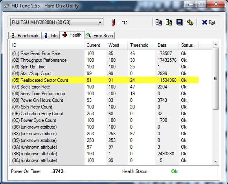Click the Worst column header

coord(117,45)
